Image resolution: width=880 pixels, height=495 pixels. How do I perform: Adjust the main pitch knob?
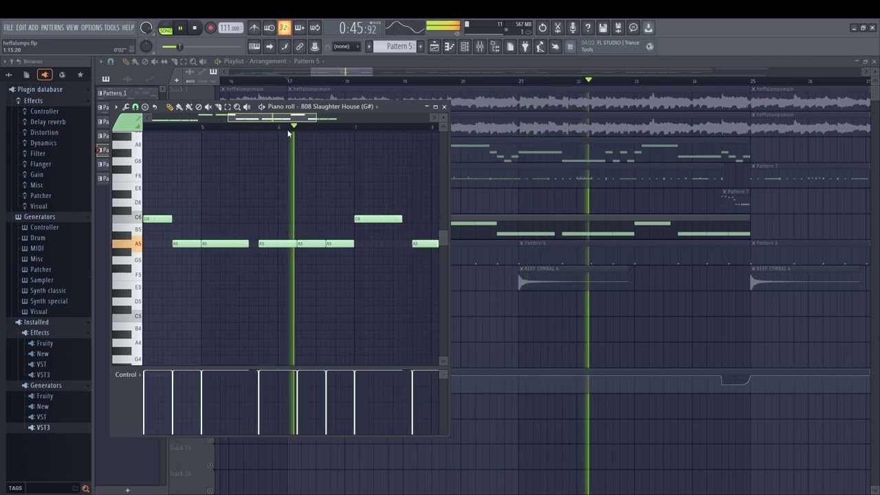coord(146,47)
